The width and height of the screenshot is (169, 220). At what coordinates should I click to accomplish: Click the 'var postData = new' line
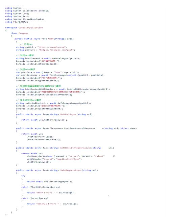coord(47,73)
